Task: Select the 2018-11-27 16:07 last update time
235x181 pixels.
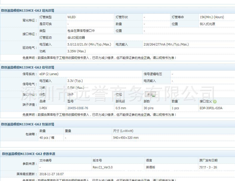Action: 51,174
